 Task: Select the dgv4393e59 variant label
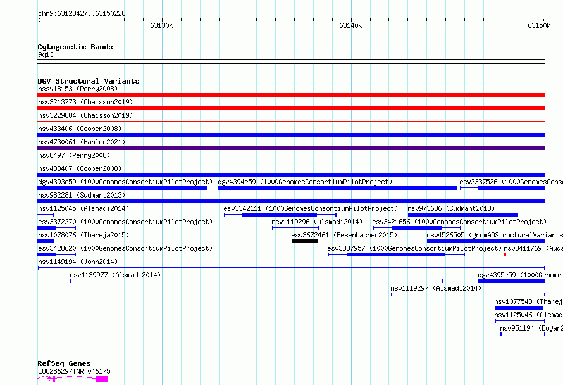[125, 182]
